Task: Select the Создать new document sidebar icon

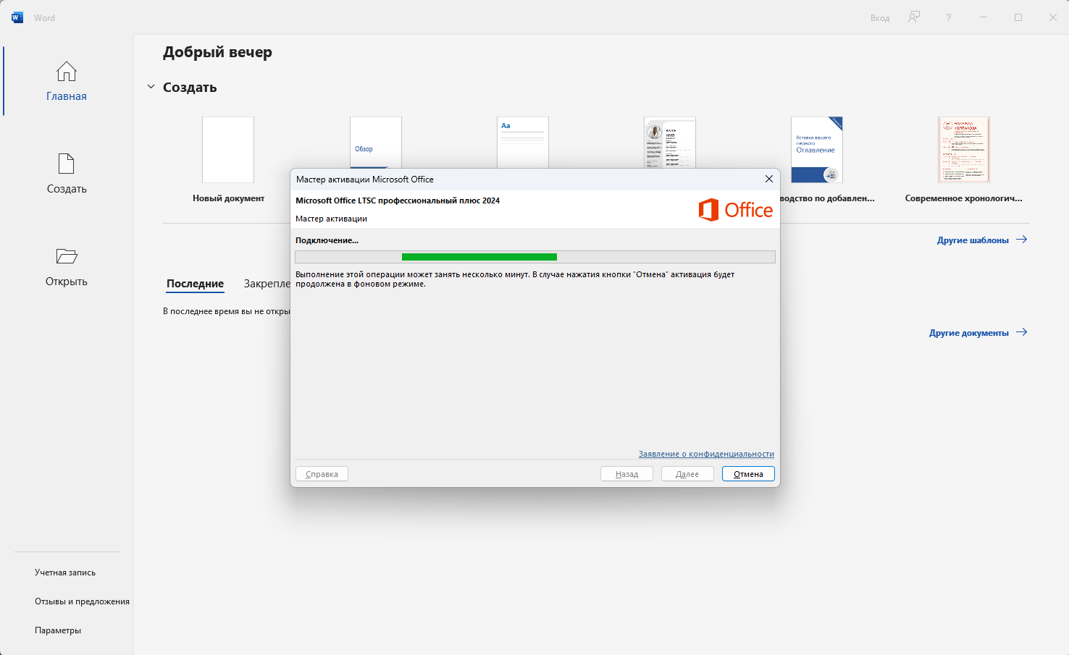Action: (67, 164)
